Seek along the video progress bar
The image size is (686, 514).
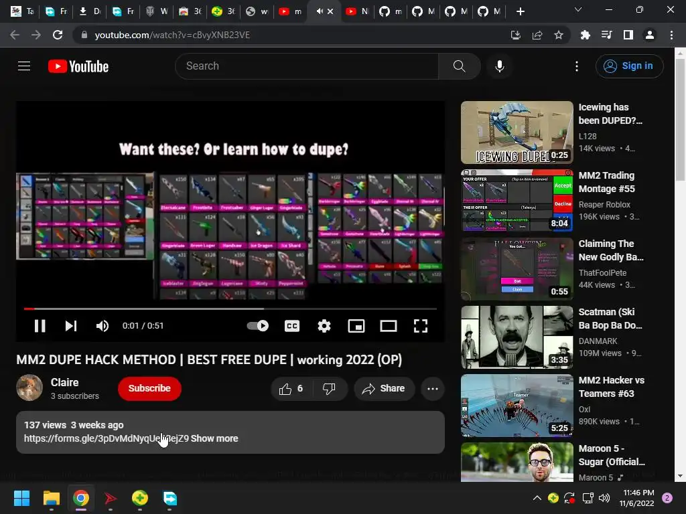click(230, 309)
